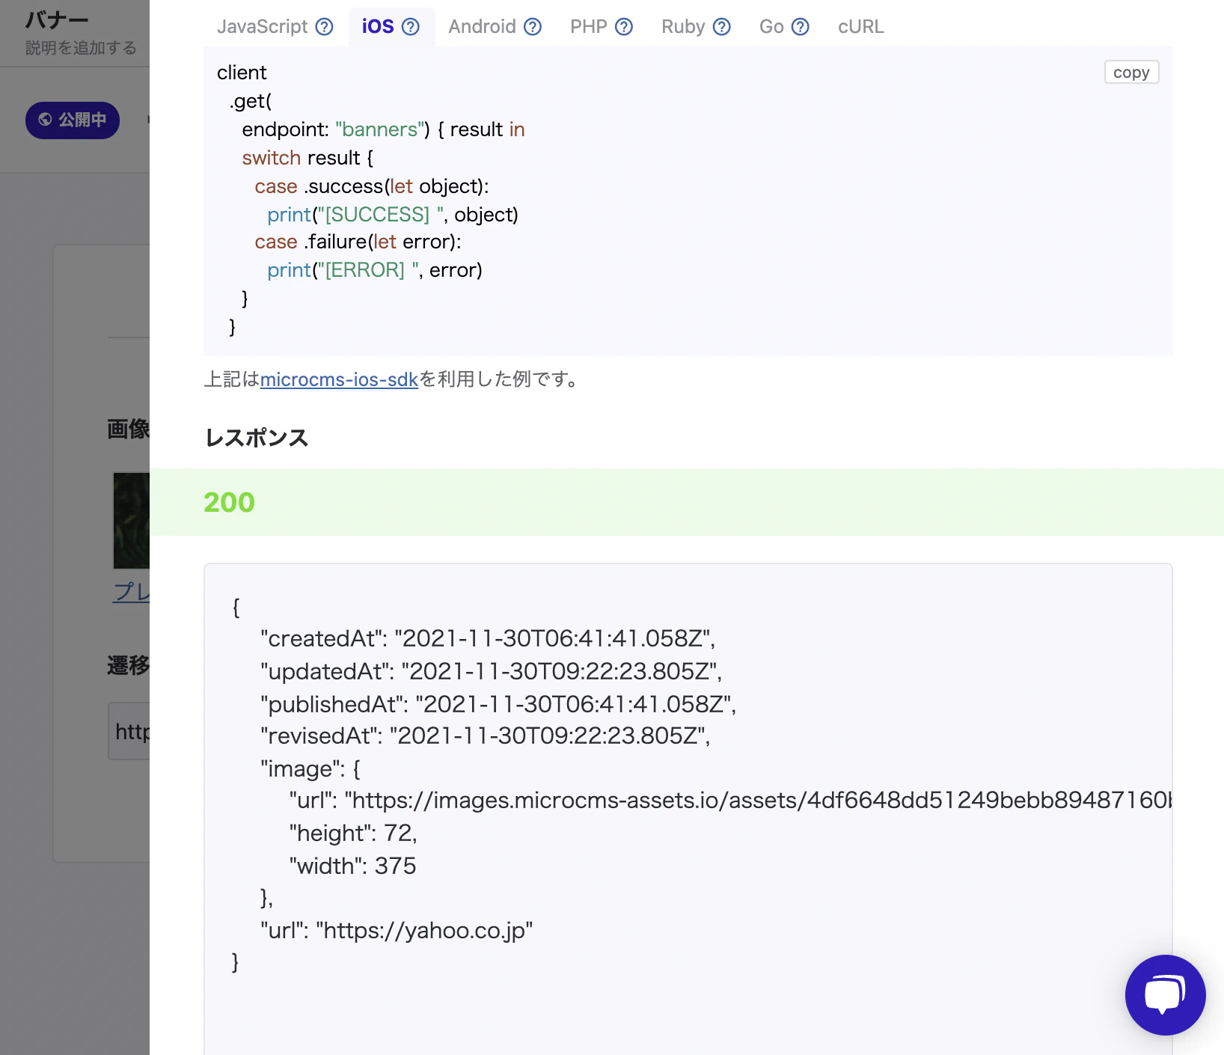The image size is (1224, 1055).
Task: Click the 説明を追加する text
Action: [81, 48]
